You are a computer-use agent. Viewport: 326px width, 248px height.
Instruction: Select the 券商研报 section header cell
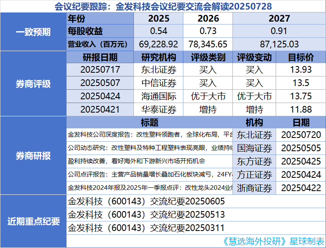click(33, 155)
